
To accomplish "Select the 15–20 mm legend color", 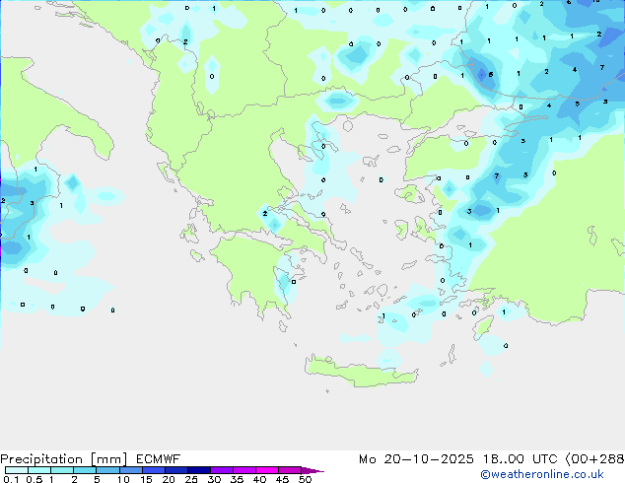I will point(153,470).
